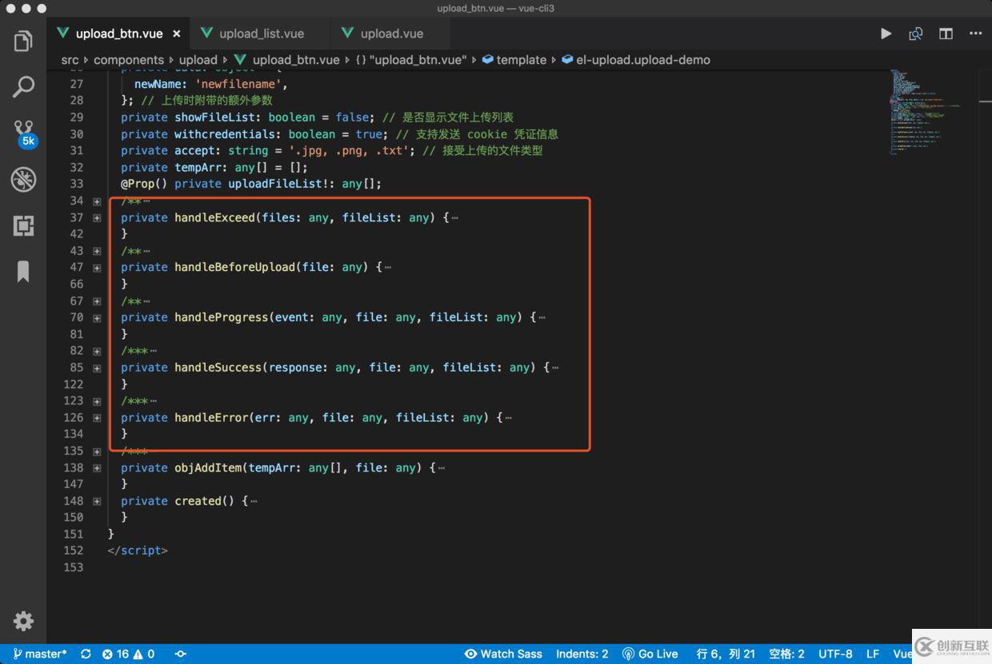This screenshot has height=664, width=992.
Task: Open the Explorer files icon
Action: click(x=23, y=40)
